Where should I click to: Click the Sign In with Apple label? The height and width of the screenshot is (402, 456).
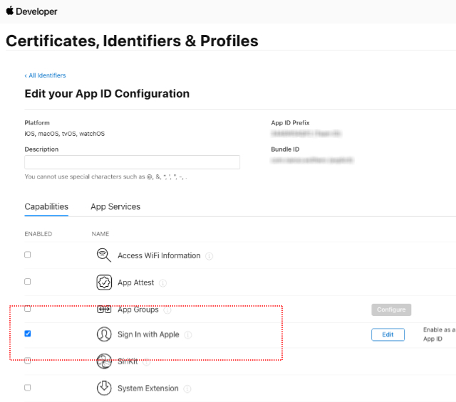coord(148,334)
